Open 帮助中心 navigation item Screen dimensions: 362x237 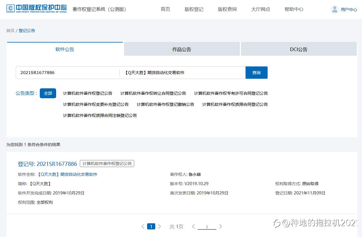tap(294, 9)
